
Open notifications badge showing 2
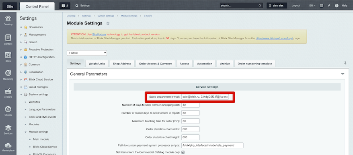click(x=65, y=6)
